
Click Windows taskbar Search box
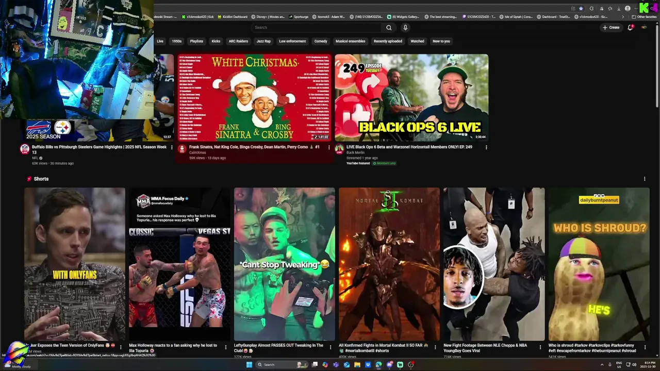tap(282, 365)
